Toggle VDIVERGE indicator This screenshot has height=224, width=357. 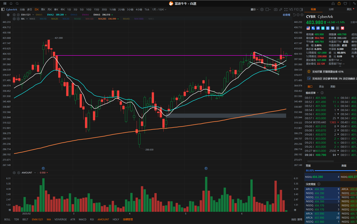click(61, 219)
